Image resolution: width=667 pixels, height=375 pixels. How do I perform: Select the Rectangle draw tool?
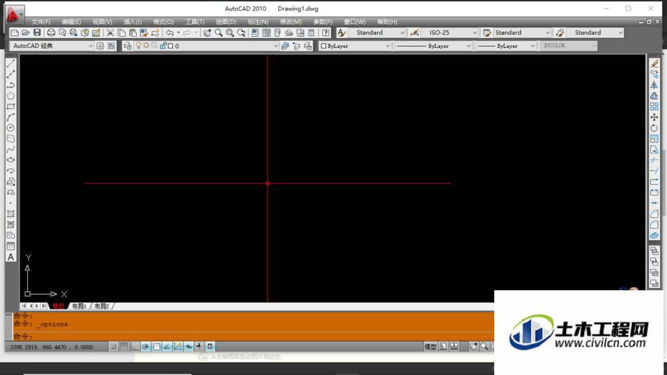point(11,106)
